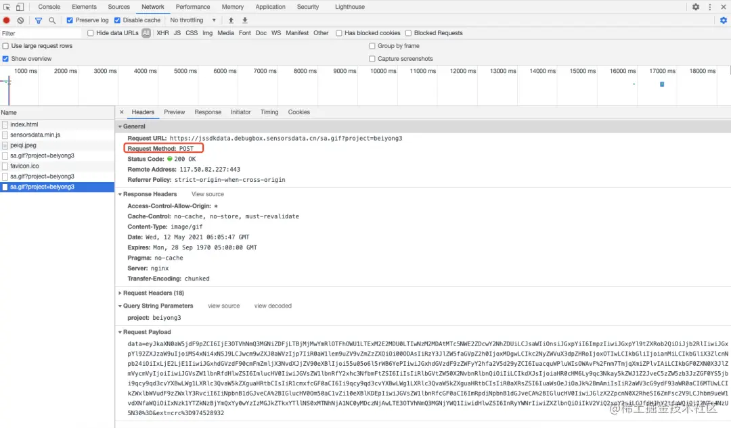Uncheck the Show overview checkbox
The width and height of the screenshot is (731, 428).
point(5,59)
